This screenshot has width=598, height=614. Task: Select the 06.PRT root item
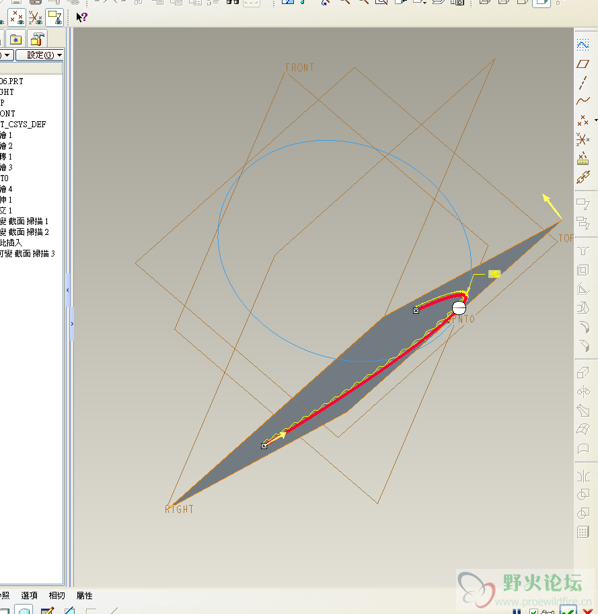click(11, 81)
